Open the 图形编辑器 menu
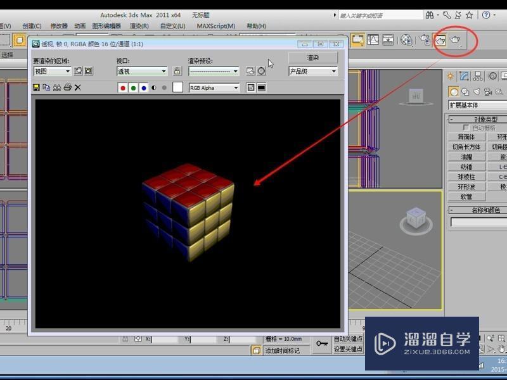This screenshot has width=507, height=380. click(x=106, y=26)
